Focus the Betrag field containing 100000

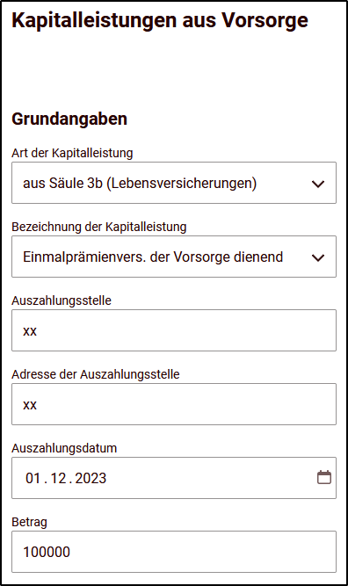pos(174,552)
